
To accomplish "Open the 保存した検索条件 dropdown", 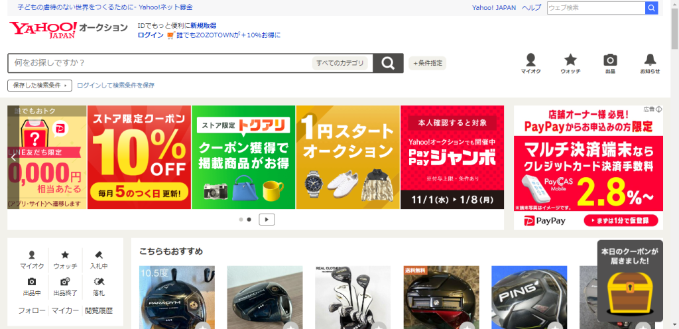I will coord(39,86).
